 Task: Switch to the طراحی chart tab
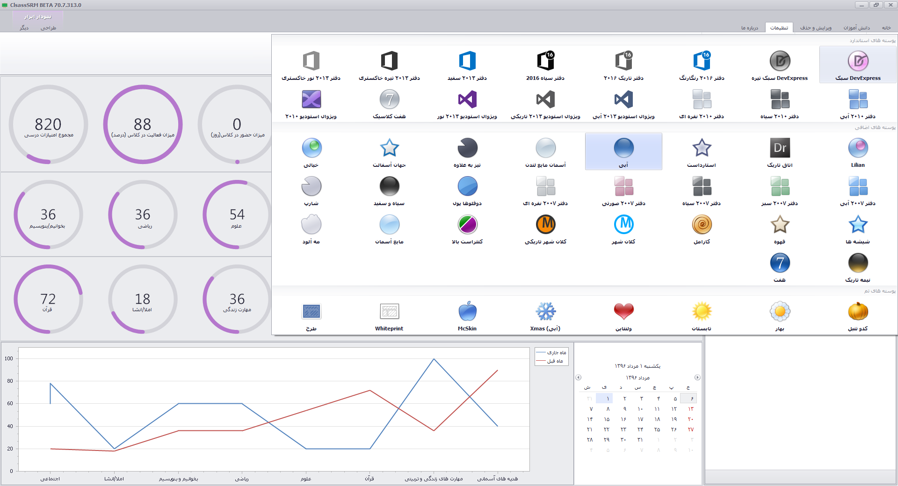(48, 28)
